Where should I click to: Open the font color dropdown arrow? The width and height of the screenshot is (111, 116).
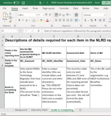50,20
